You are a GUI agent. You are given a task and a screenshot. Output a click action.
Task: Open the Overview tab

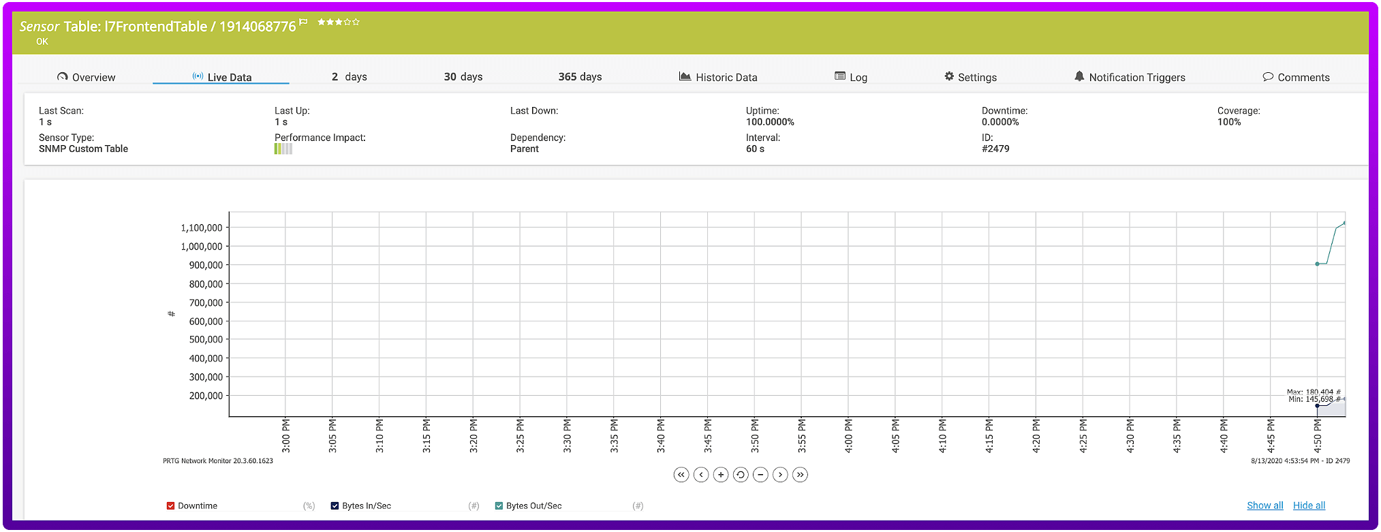tap(87, 77)
